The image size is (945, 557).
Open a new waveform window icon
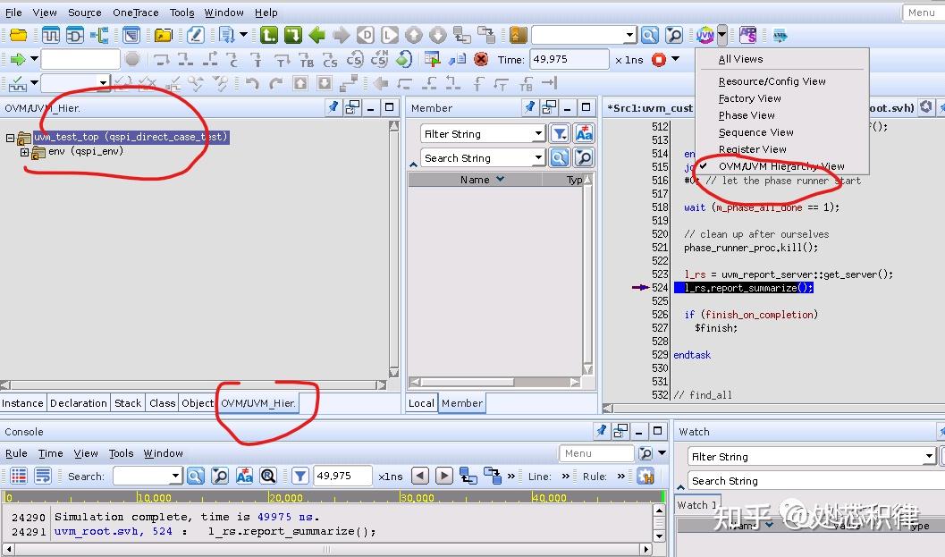(51, 36)
